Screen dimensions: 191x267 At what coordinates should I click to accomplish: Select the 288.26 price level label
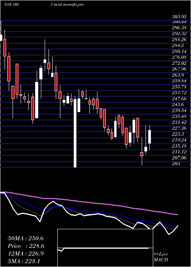179,40
